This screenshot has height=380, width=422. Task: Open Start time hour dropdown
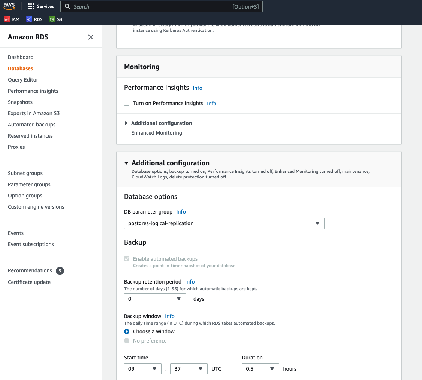[x=143, y=369]
